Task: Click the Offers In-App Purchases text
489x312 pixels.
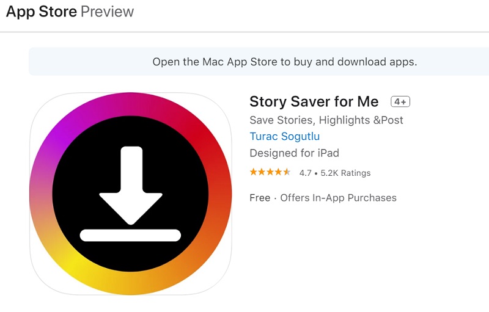Action: pos(338,198)
